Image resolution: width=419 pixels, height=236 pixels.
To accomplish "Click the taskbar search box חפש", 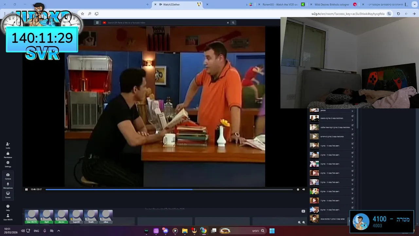I will tap(242, 231).
